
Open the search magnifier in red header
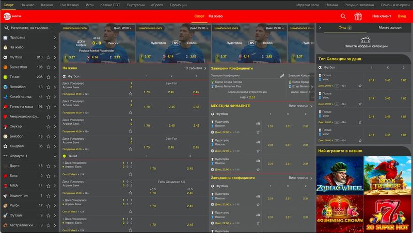[343, 16]
